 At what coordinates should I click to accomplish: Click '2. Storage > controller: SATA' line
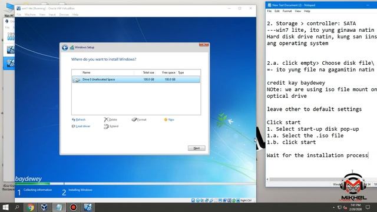click(x=311, y=24)
